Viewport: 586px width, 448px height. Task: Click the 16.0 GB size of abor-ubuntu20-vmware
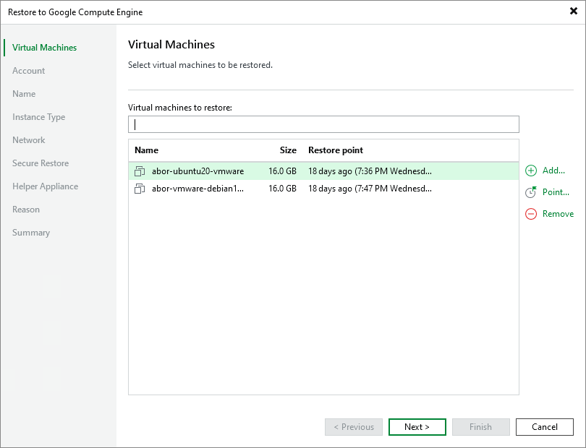[282, 171]
